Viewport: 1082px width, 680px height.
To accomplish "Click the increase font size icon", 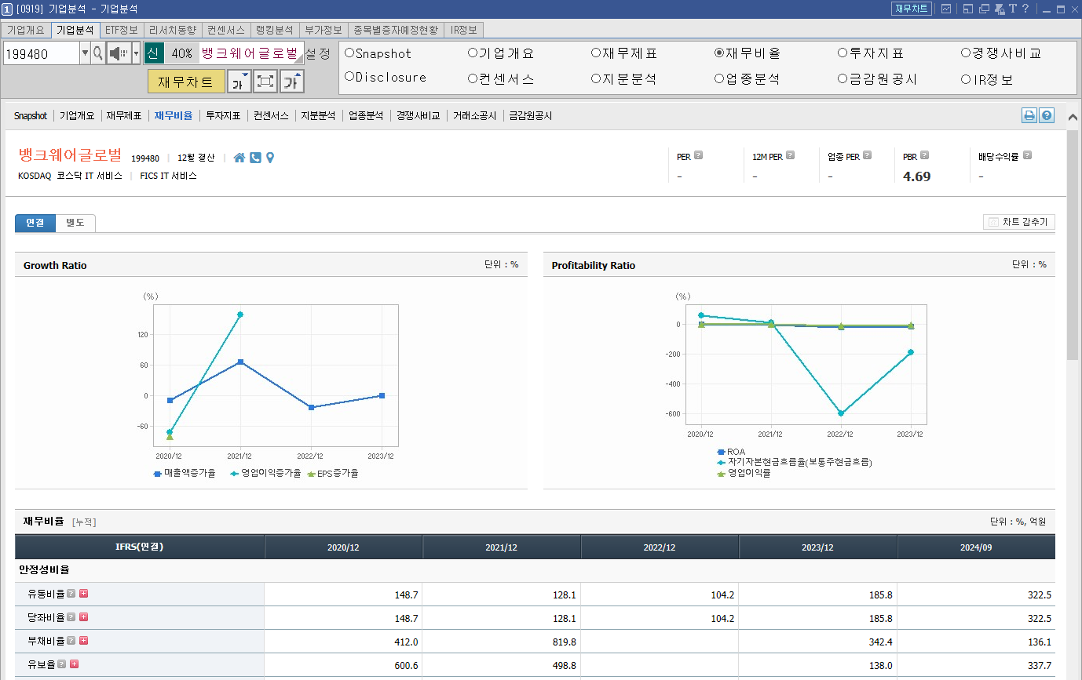I will pos(292,82).
